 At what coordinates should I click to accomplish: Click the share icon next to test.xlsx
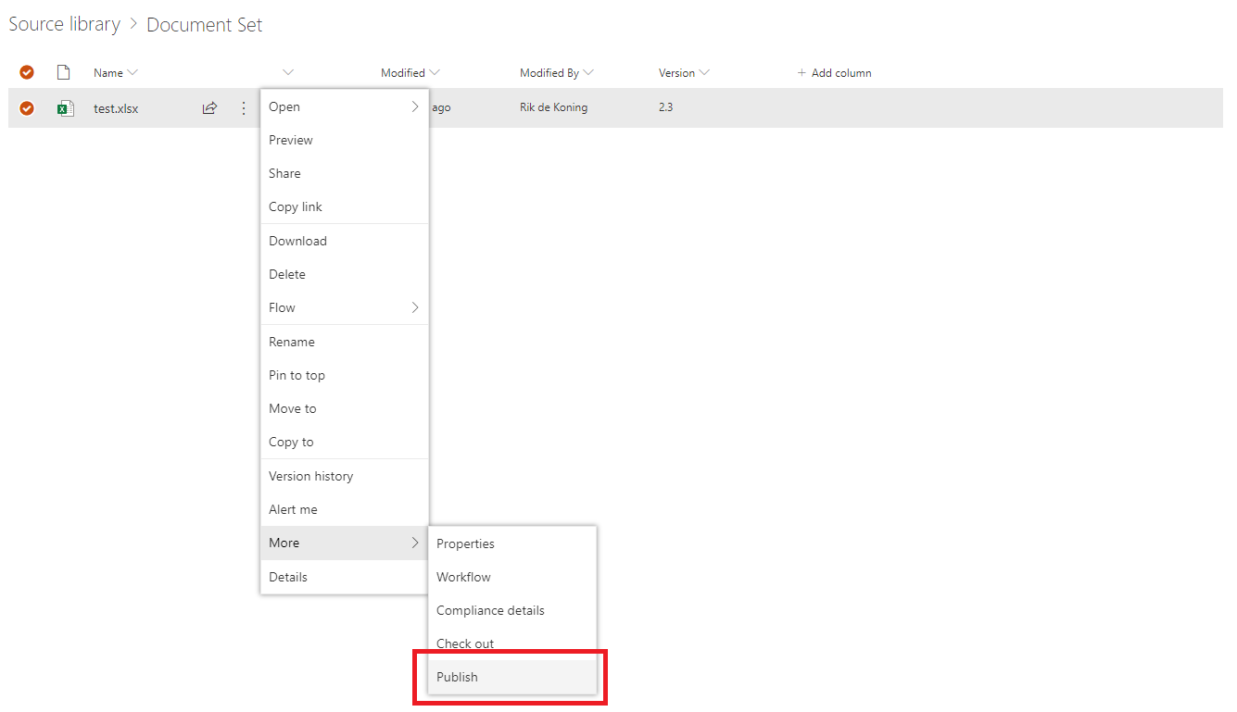pyautogui.click(x=209, y=108)
